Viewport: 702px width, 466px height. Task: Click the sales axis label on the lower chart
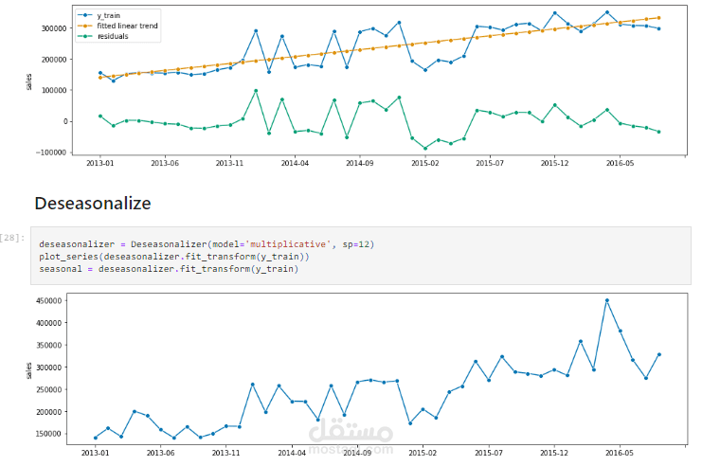click(x=28, y=367)
